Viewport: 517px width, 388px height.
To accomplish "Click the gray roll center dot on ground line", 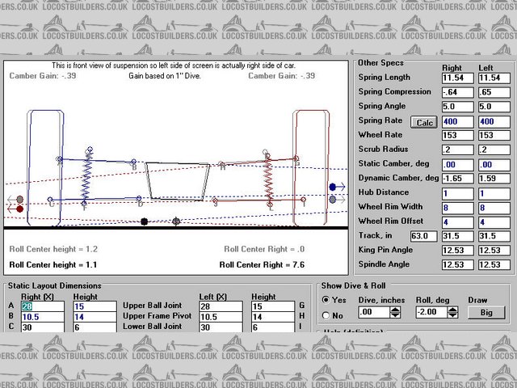I will click(x=176, y=221).
